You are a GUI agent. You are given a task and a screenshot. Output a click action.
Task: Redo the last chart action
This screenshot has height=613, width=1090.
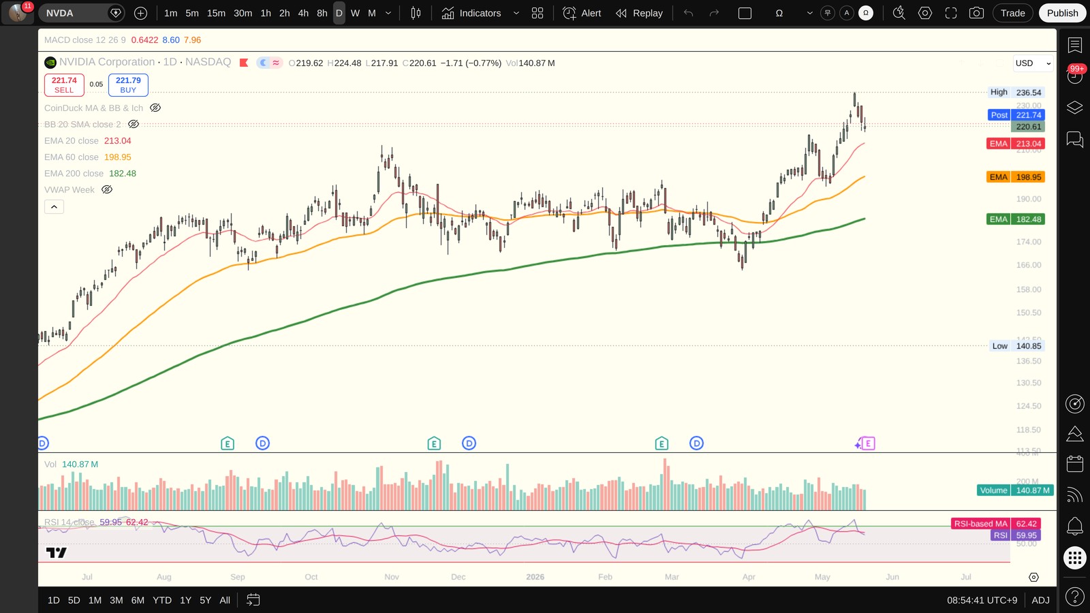[714, 13]
